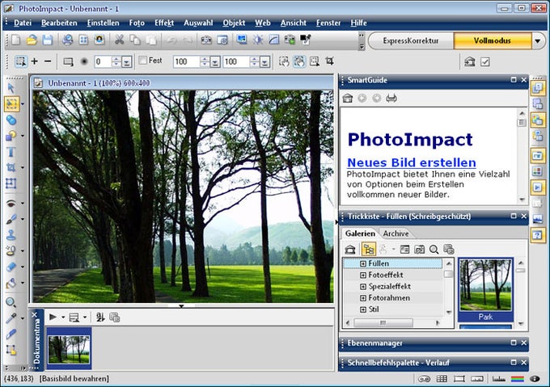Open the tone curve icon in toolbar

point(273,40)
